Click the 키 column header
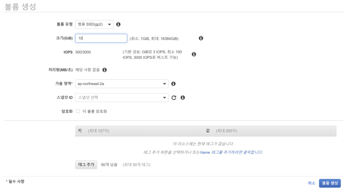Image resolution: width=347 pixels, height=191 pixels. [80, 130]
